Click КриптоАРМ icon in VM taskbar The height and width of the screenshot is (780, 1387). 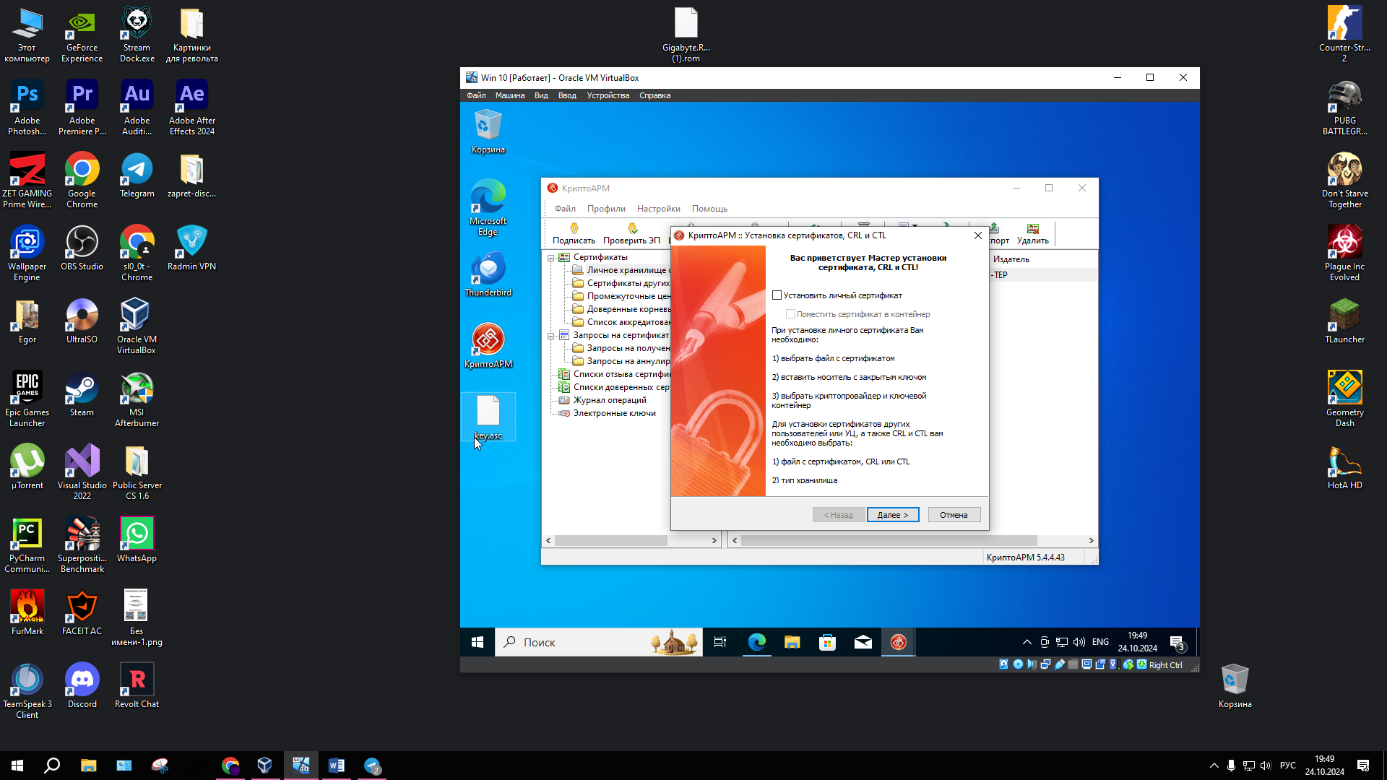click(898, 642)
